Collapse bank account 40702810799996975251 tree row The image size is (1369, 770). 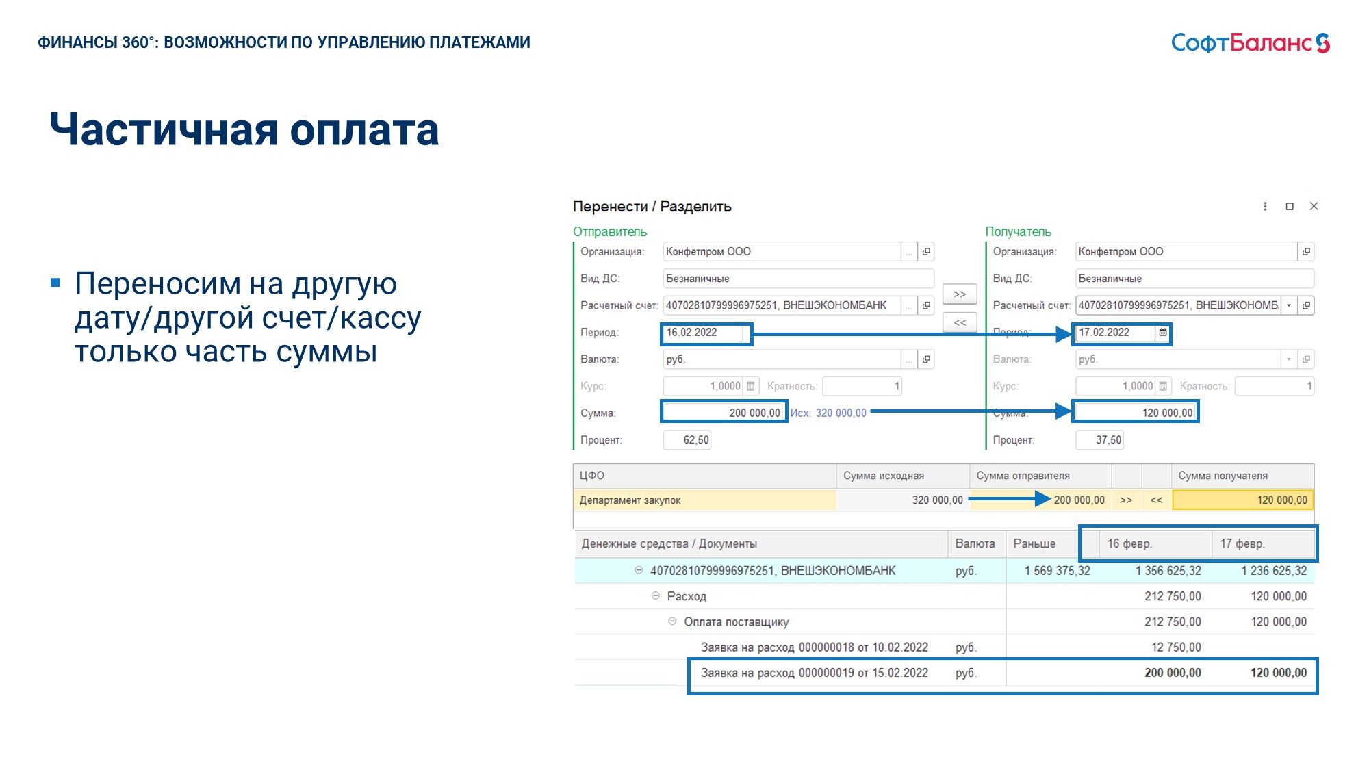click(x=639, y=570)
